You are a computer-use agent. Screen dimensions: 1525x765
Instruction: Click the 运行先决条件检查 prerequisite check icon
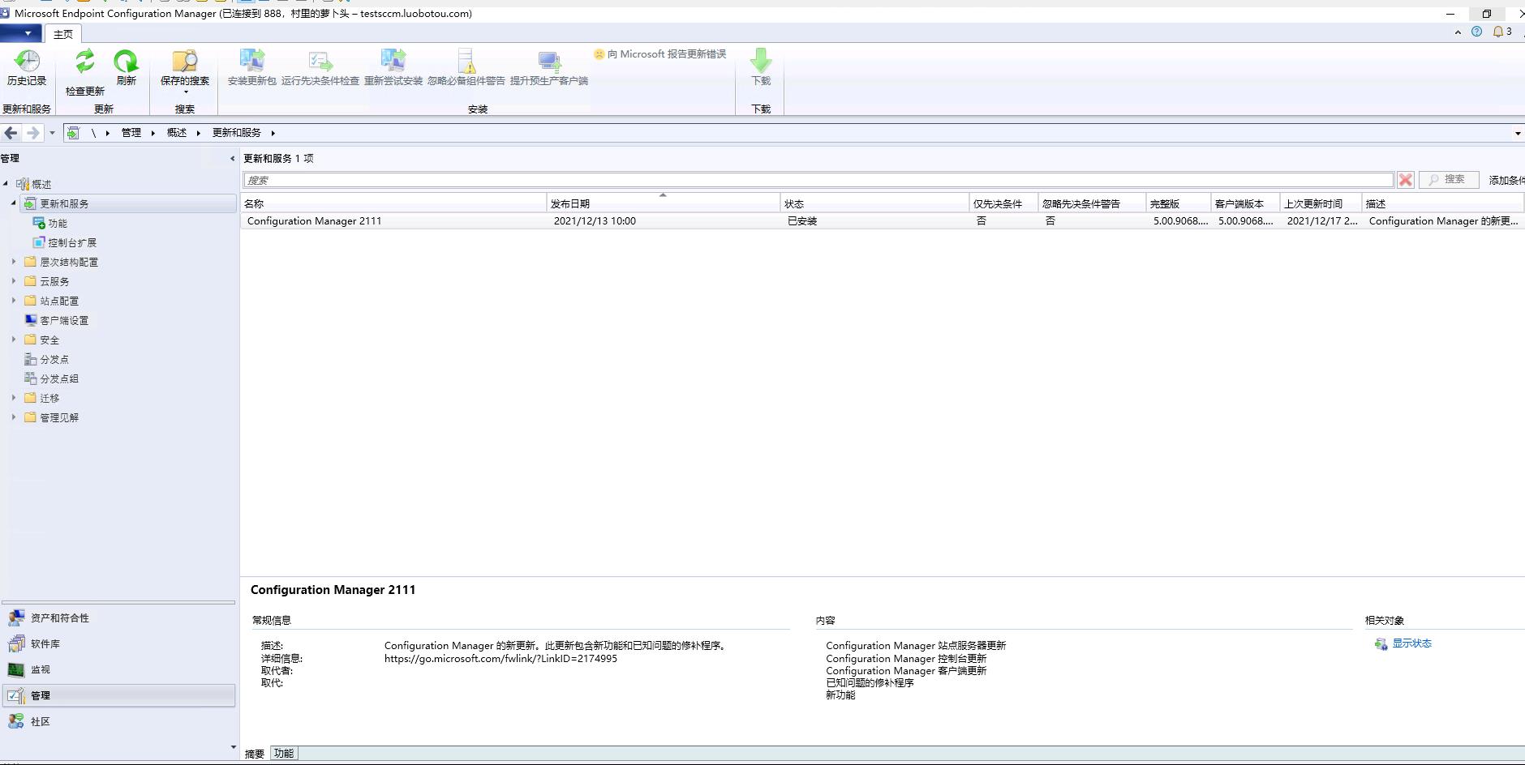320,62
